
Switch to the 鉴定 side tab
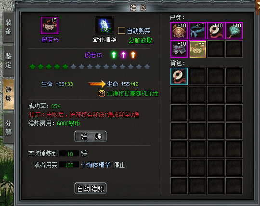[x=8, y=61]
